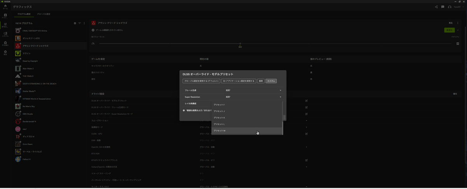
Task: Expand モニター テクノロジ setting dropdown
Action: 306,187
